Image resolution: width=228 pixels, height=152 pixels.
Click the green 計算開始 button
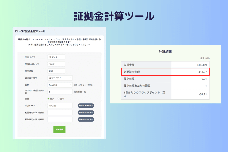[59, 129]
